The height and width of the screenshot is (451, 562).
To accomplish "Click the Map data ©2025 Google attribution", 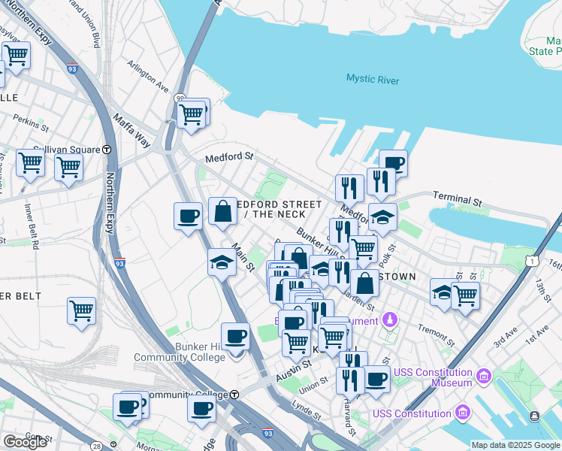I will pos(515,446).
